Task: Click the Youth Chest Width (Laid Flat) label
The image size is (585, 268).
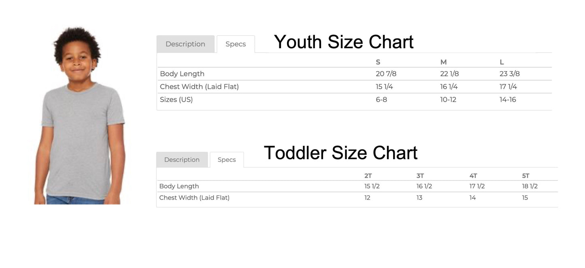Action: pyautogui.click(x=199, y=87)
